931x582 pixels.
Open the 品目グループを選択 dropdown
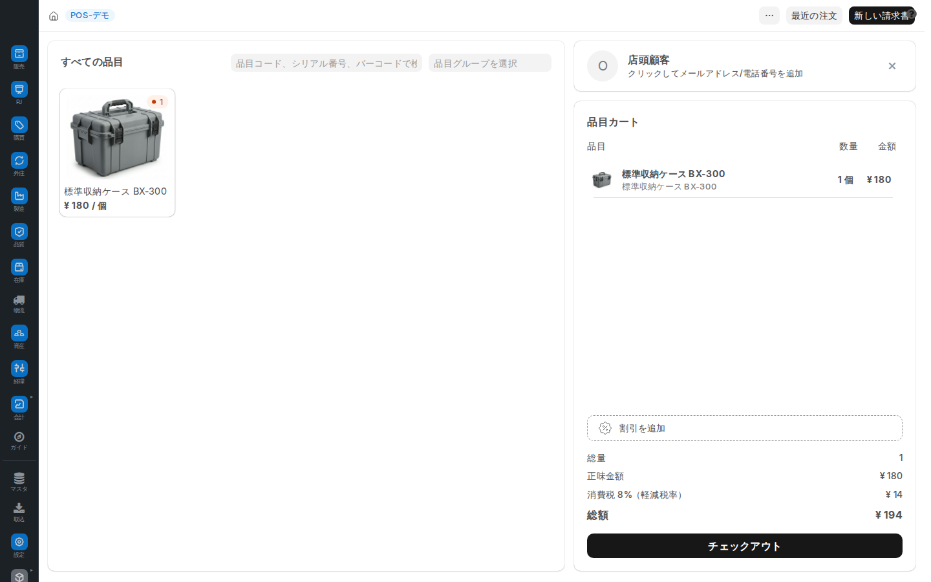click(x=490, y=63)
